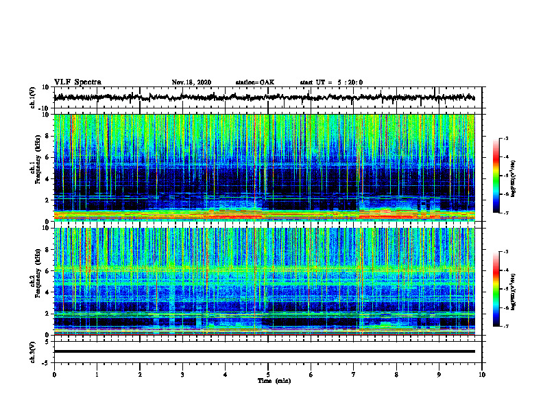Click the ch.2 spectrogram panel

[264, 281]
